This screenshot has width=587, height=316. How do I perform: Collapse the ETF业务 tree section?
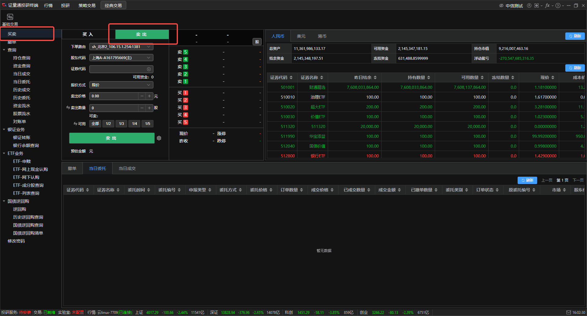(x=4, y=153)
